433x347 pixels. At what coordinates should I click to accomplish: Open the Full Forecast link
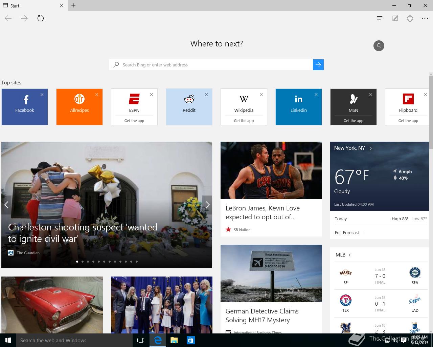(347, 232)
